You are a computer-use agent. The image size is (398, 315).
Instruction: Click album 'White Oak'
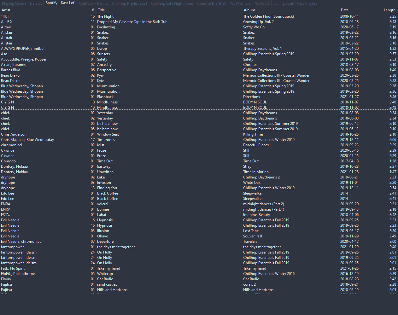[252, 183]
